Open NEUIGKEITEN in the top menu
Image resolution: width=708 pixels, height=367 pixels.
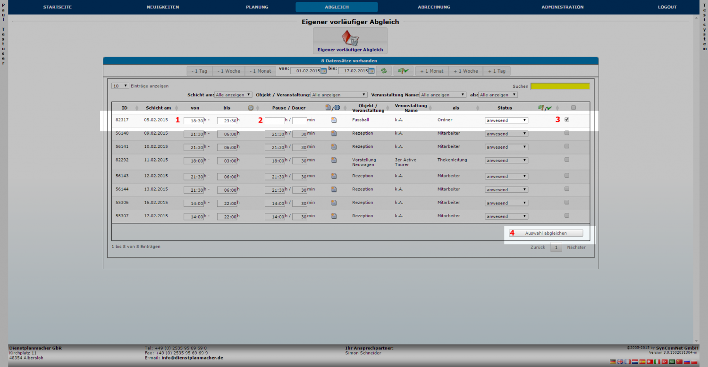163,7
